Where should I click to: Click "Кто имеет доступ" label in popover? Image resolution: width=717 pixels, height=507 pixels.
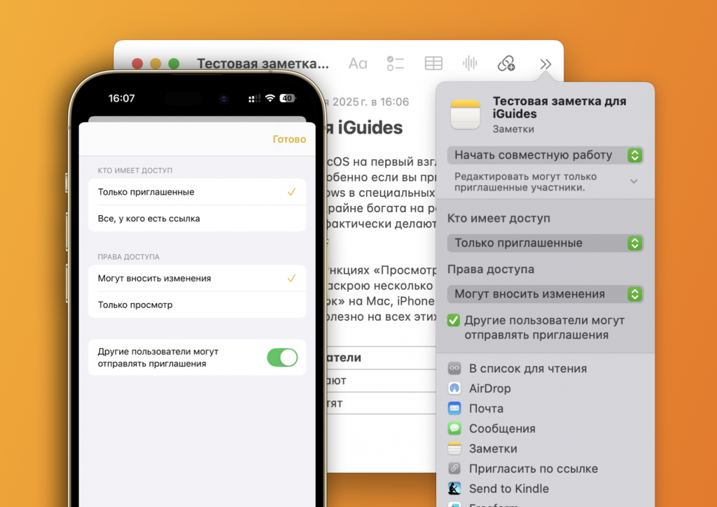pyautogui.click(x=499, y=218)
